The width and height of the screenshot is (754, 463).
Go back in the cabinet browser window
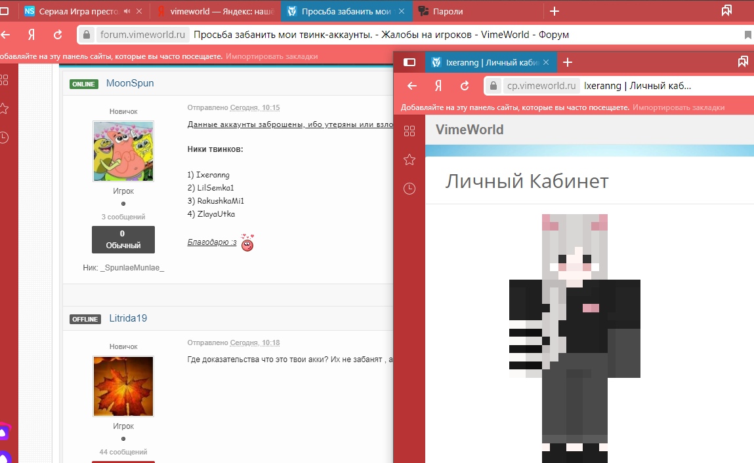pos(411,86)
